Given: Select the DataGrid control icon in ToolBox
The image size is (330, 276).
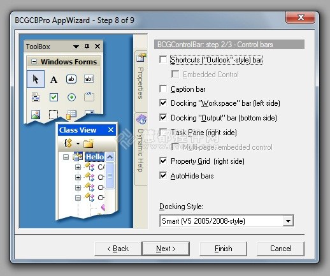Looking at the screenshot, I should [71, 115].
